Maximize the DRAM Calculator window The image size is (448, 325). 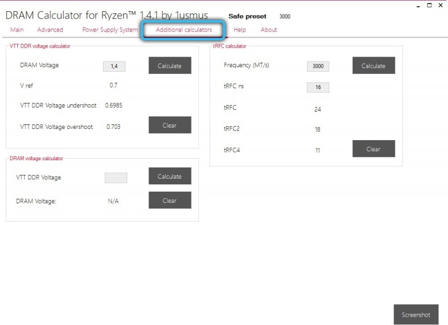(x=429, y=5)
